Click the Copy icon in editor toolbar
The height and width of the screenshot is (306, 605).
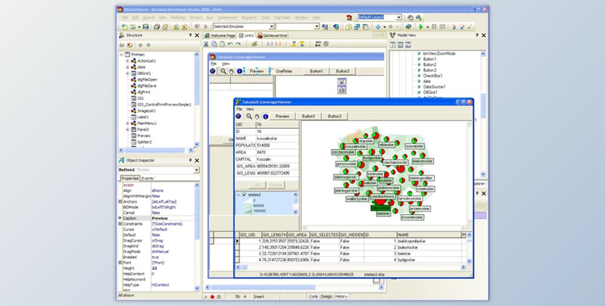click(214, 44)
